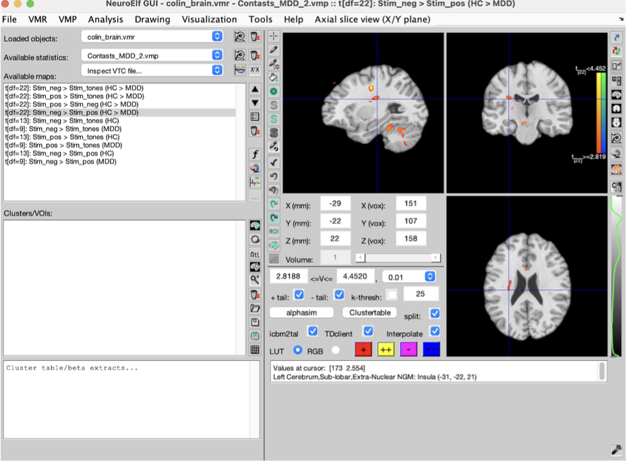Click the alphasim button
The height and width of the screenshot is (462, 627).
coord(301,312)
